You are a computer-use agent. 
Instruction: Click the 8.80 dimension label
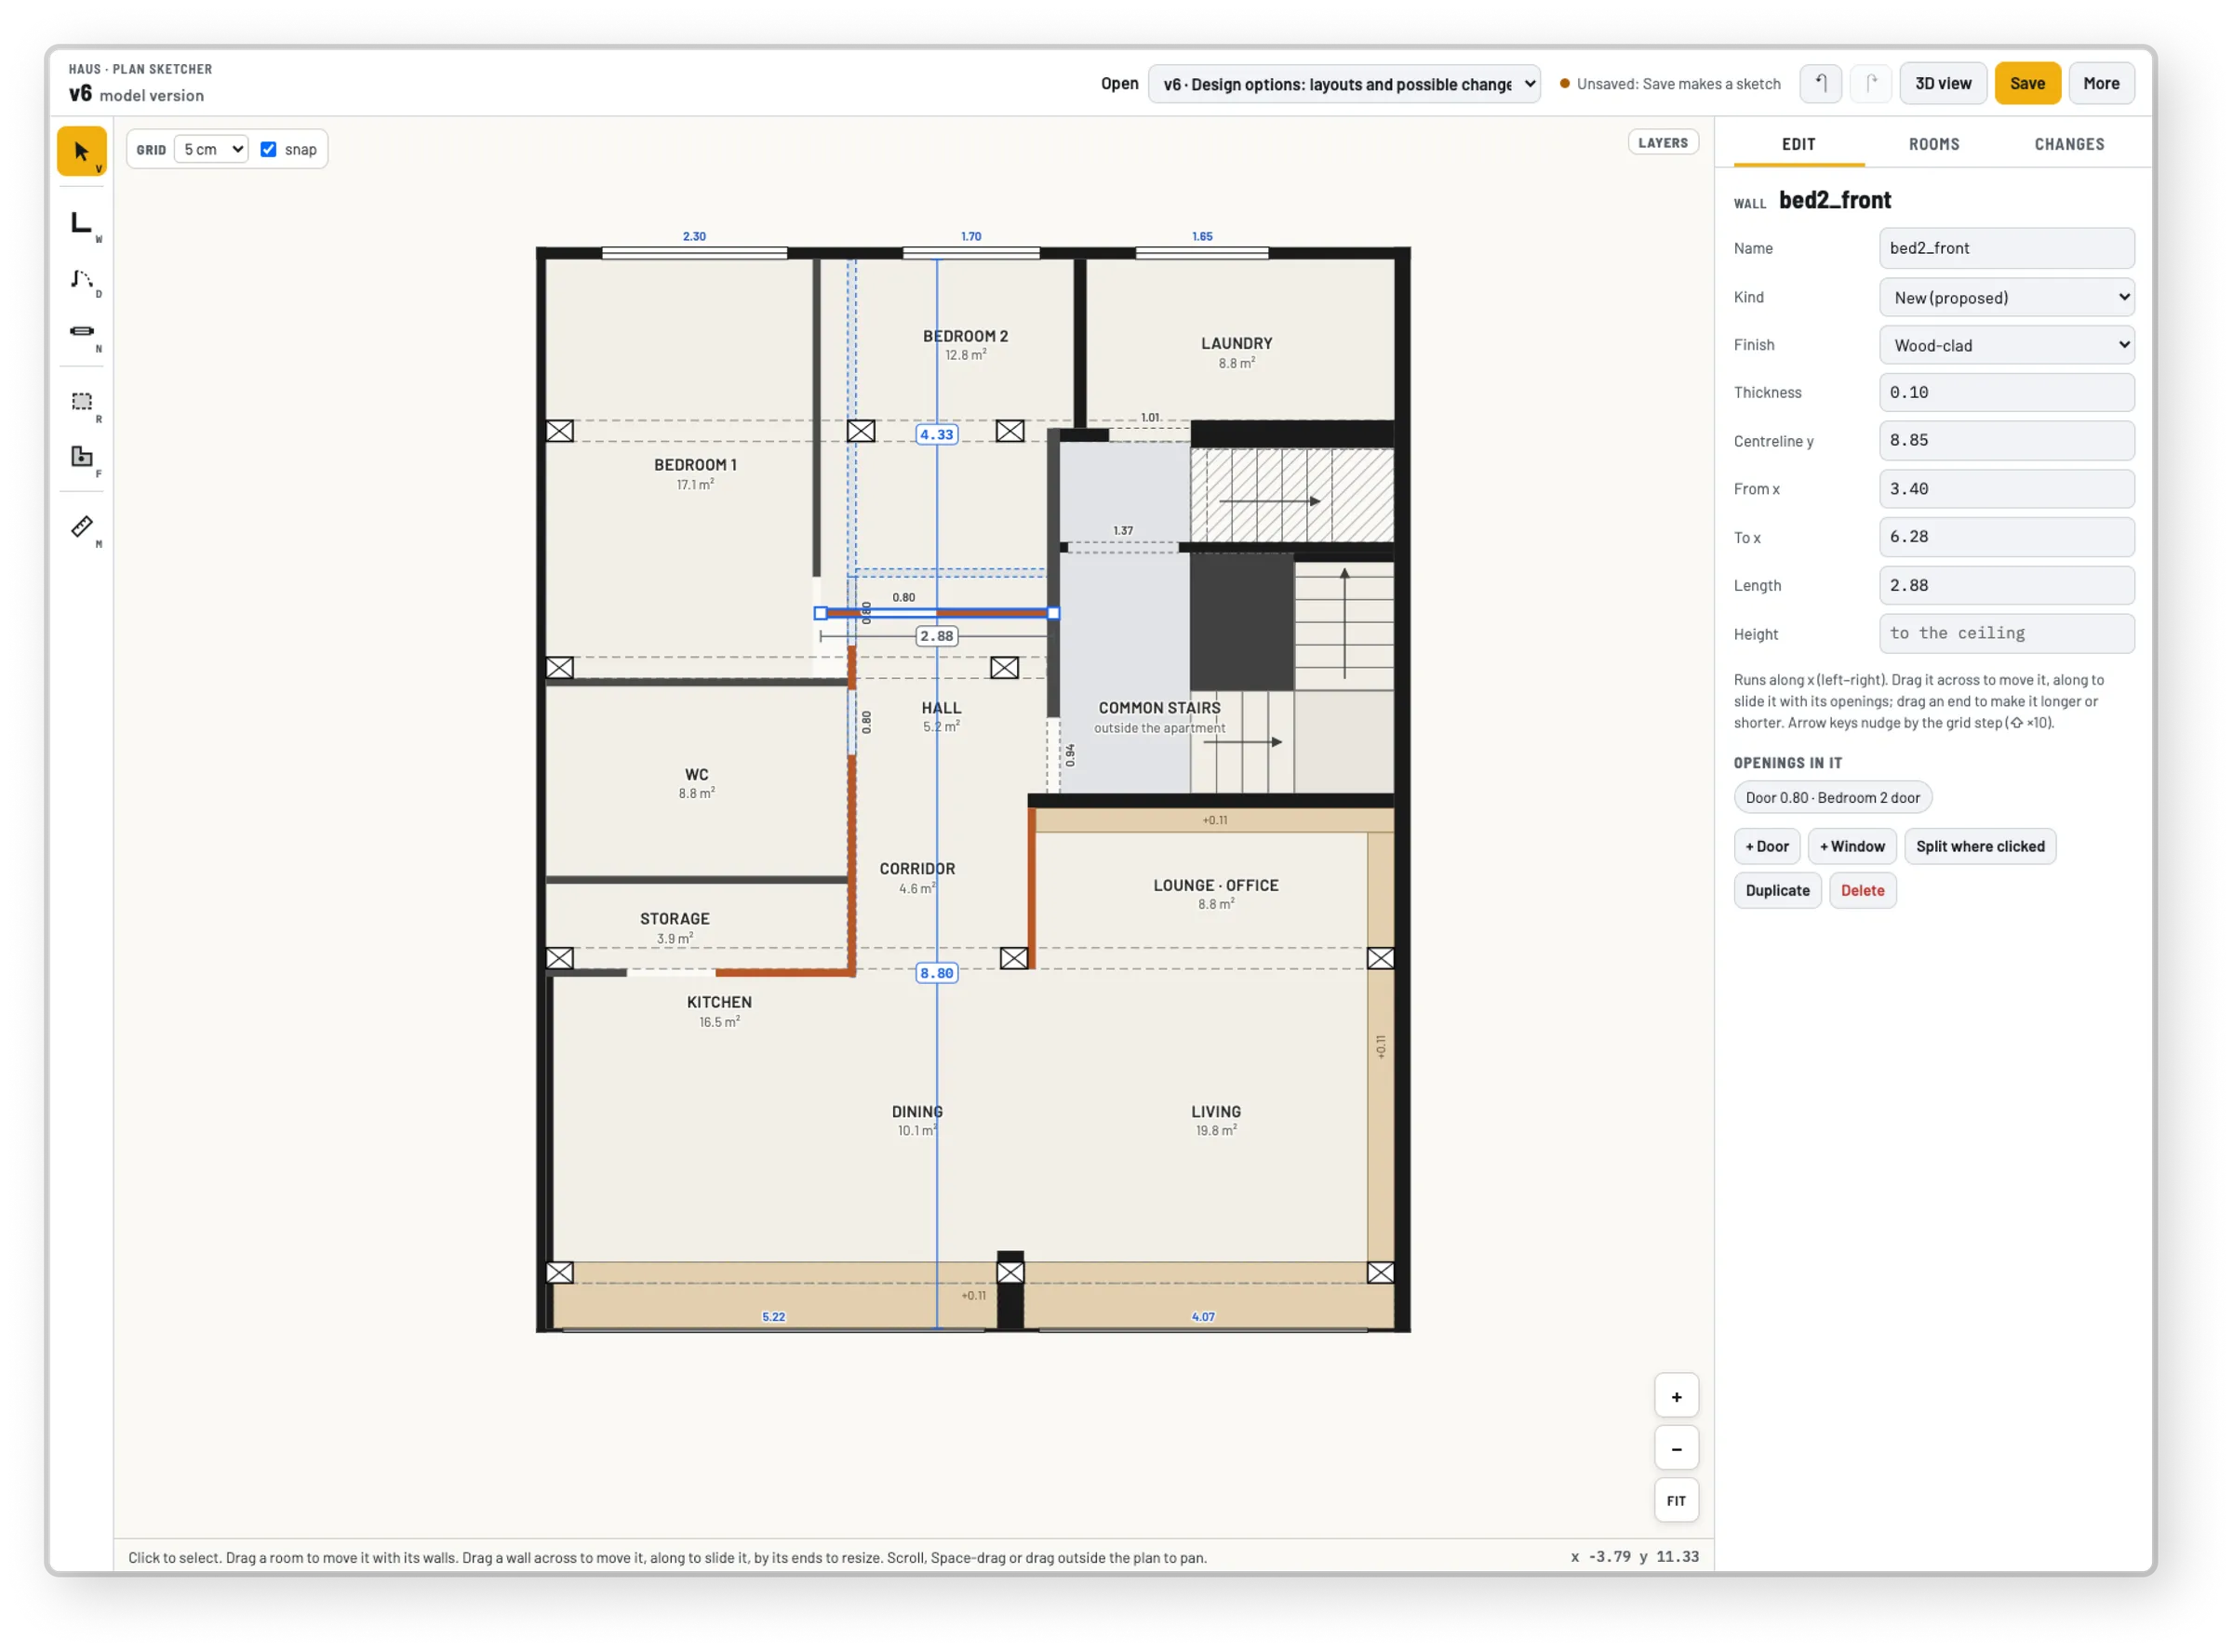click(937, 973)
